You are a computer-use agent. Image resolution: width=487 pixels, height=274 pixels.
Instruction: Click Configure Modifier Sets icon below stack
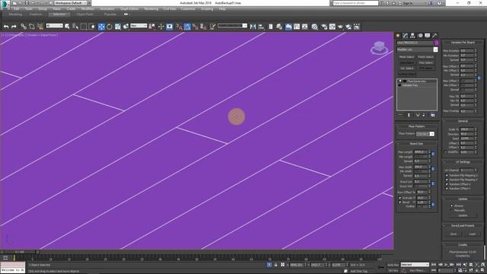432,115
